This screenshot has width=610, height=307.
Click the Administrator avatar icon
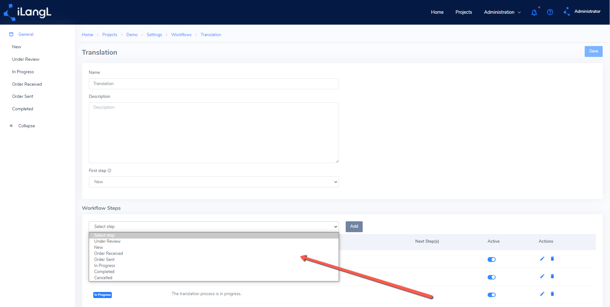[x=567, y=12]
